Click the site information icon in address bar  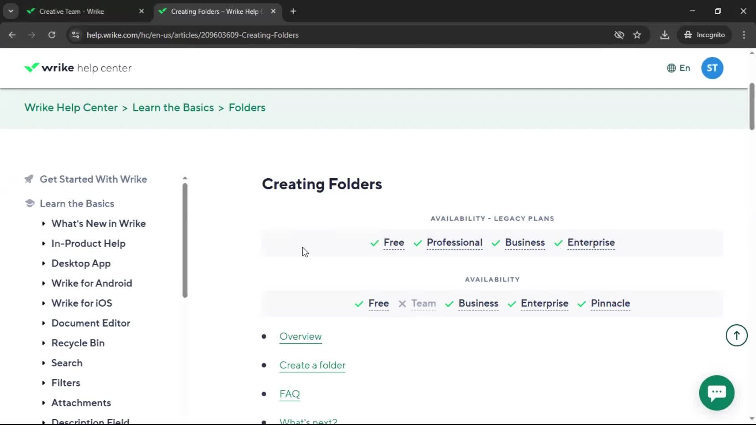(76, 35)
